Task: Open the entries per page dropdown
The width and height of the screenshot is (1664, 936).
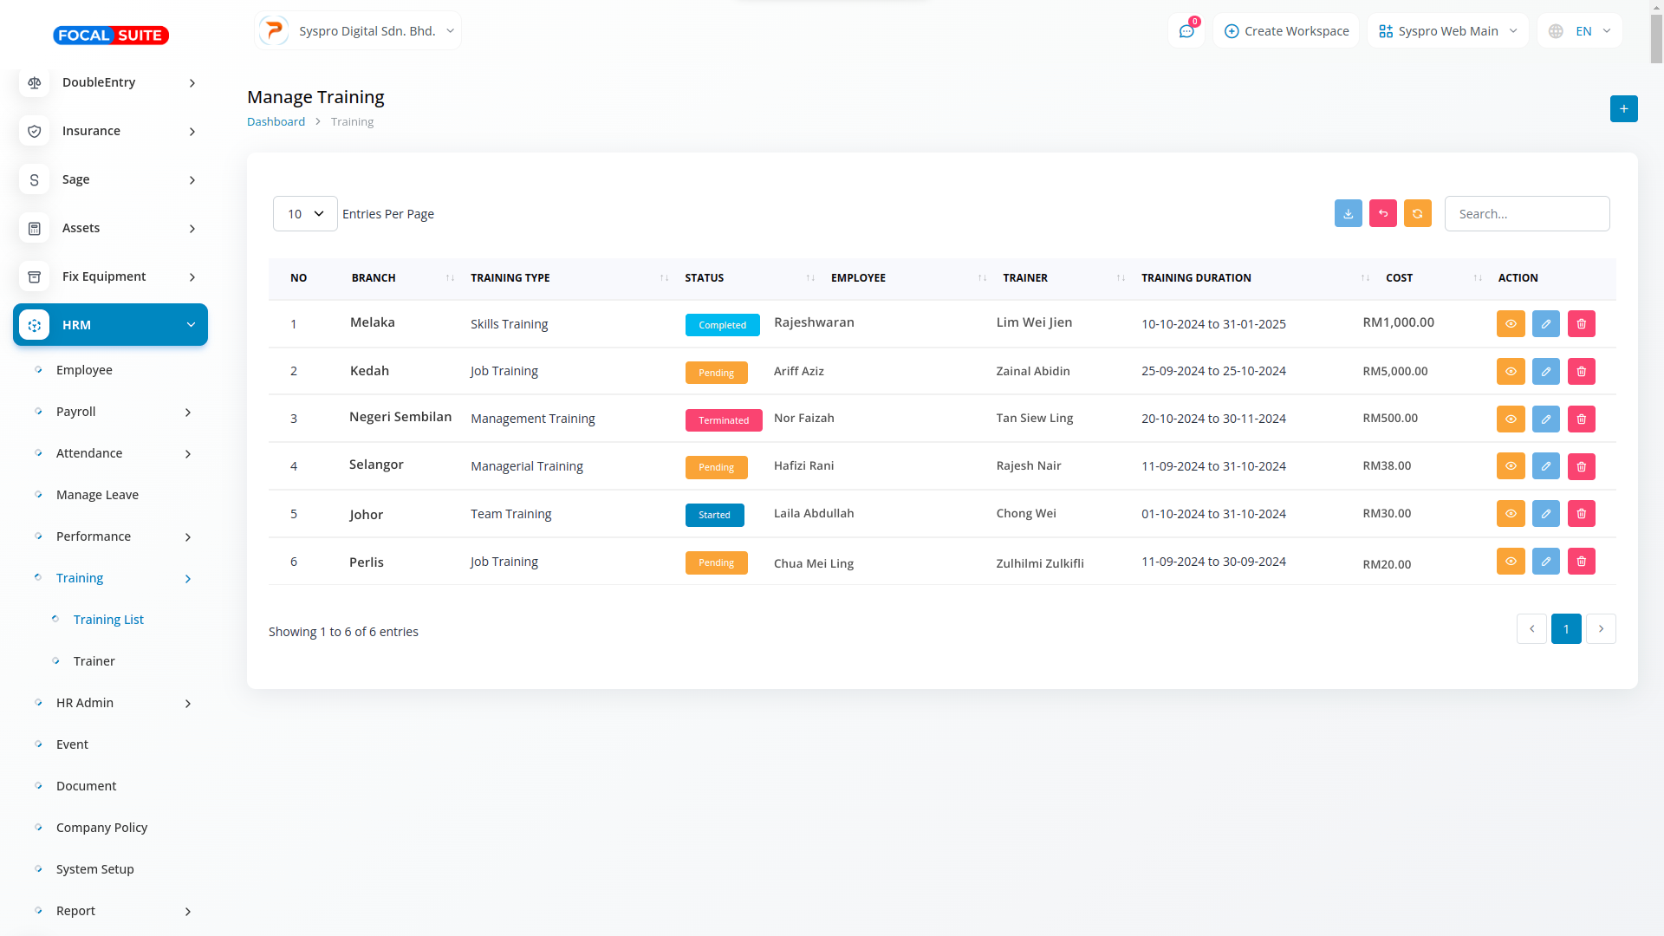Action: [x=305, y=213]
